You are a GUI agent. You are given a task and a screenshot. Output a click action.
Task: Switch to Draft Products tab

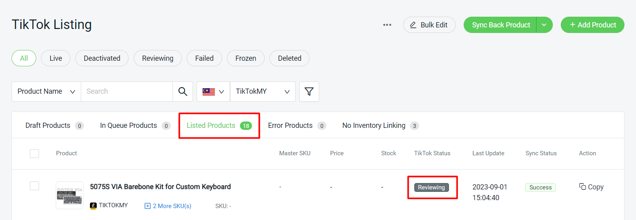55,125
